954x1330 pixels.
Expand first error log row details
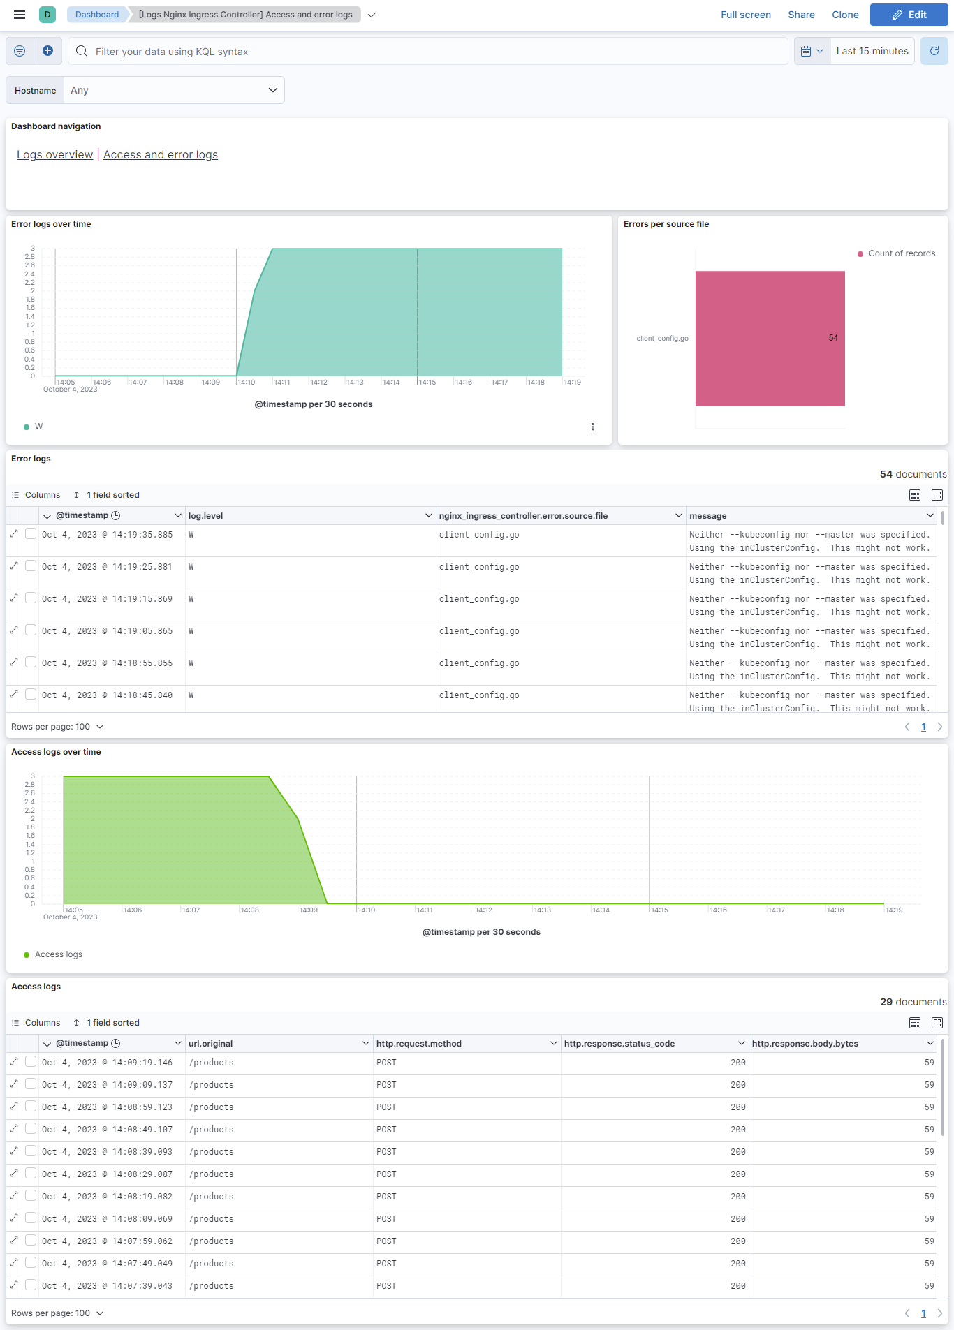[14, 534]
